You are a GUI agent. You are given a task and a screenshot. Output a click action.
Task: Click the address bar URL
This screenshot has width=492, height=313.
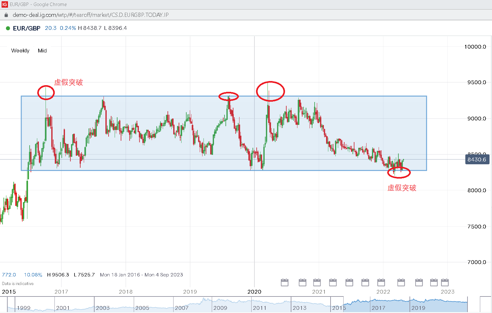90,15
